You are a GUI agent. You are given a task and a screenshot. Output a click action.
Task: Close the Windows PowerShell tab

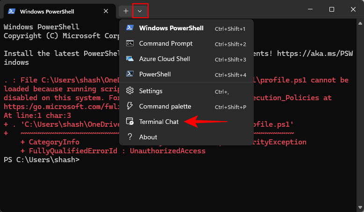(106, 10)
